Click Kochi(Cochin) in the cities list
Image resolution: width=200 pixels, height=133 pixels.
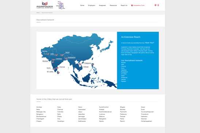(104, 107)
